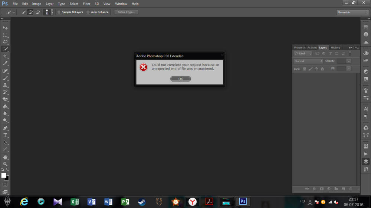371x208 pixels.
Task: Select the Lasso tool
Action: (x=5, y=42)
